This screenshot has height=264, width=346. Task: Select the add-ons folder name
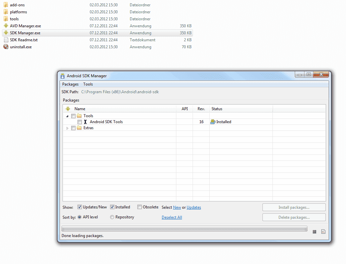pyautogui.click(x=17, y=5)
